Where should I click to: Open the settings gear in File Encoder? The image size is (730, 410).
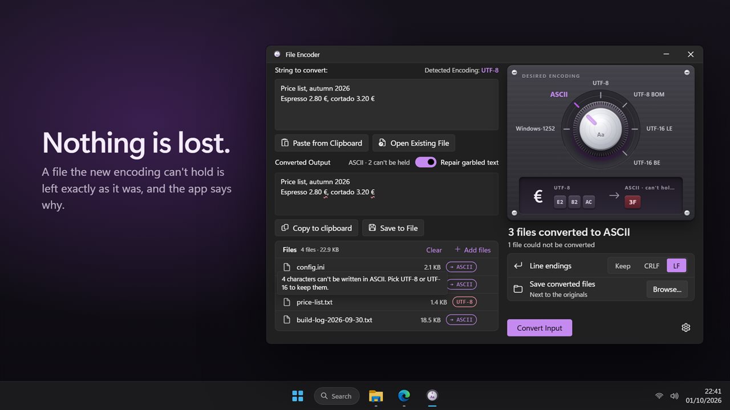[686, 327]
